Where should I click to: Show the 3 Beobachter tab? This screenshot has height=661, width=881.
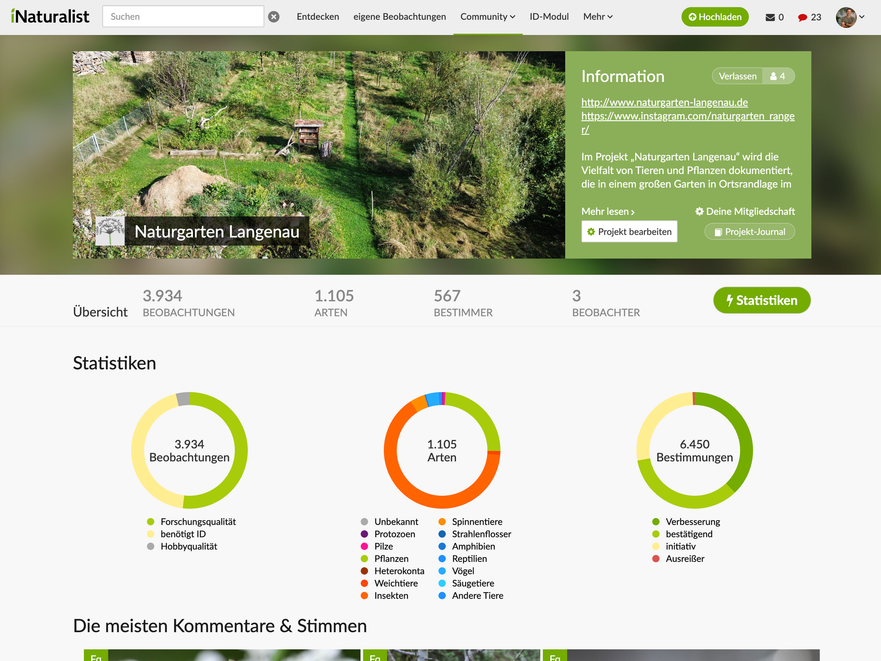(606, 303)
